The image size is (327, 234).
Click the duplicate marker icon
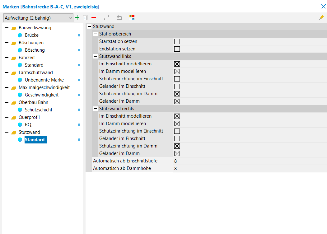[x=85, y=18]
